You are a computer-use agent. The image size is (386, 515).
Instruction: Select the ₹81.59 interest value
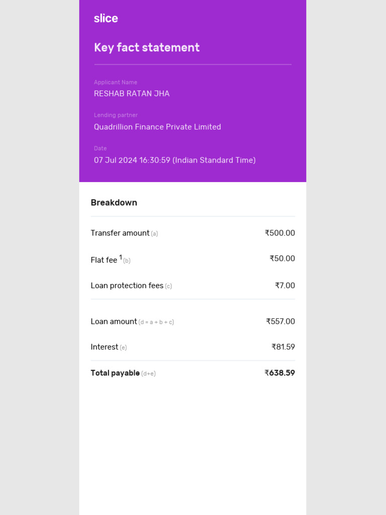pyautogui.click(x=283, y=347)
